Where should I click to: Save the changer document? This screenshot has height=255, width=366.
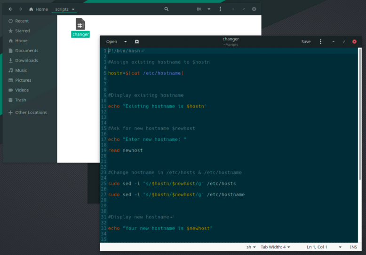click(306, 41)
